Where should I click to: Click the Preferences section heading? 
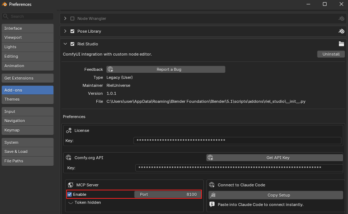click(x=74, y=117)
